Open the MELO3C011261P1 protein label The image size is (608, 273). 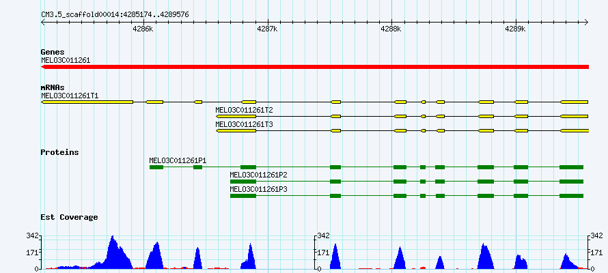pos(178,160)
